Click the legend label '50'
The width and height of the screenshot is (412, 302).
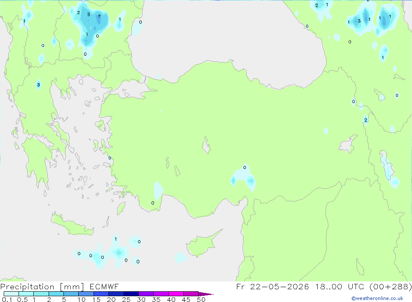201,300
